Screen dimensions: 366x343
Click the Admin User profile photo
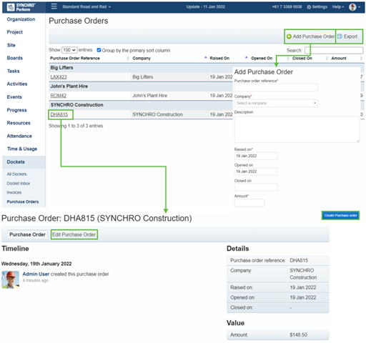coord(10,279)
